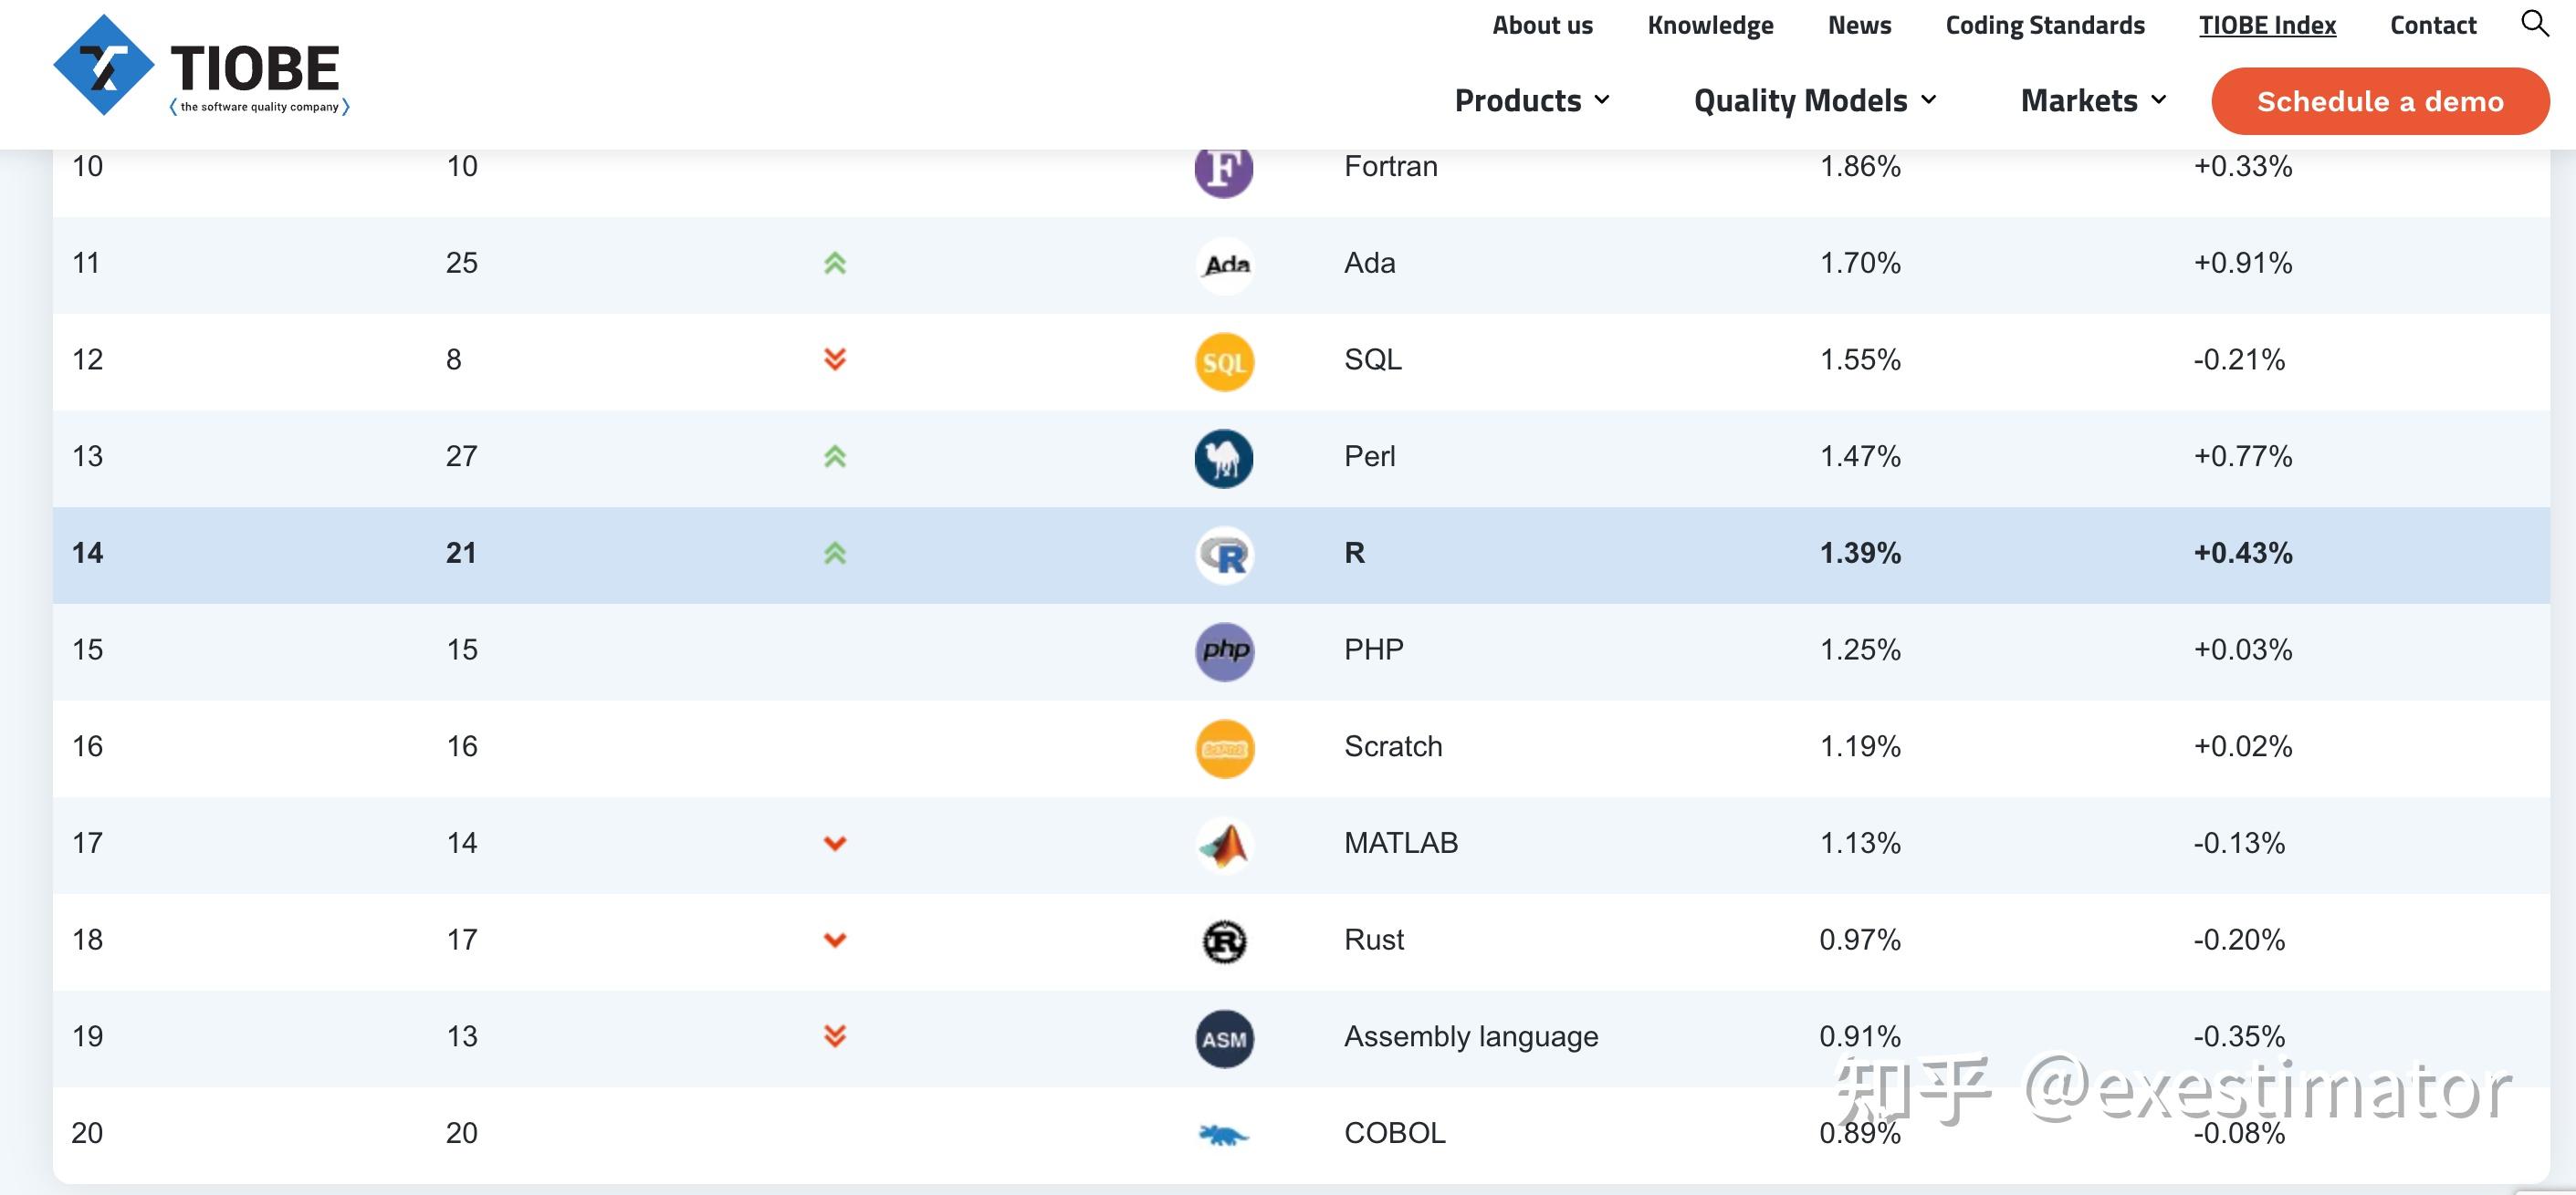2576x1195 pixels.
Task: Click red down arrows in Assembly language row
Action: click(835, 1036)
